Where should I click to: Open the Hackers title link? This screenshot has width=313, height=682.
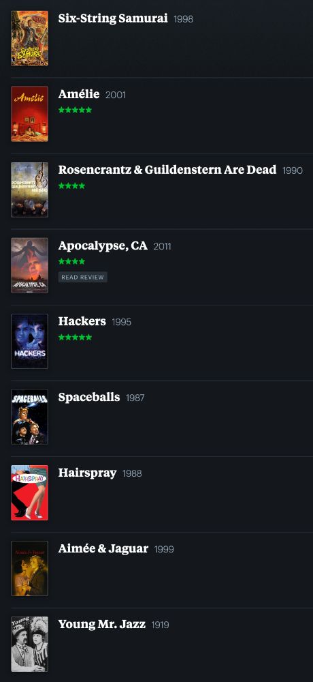pos(82,321)
